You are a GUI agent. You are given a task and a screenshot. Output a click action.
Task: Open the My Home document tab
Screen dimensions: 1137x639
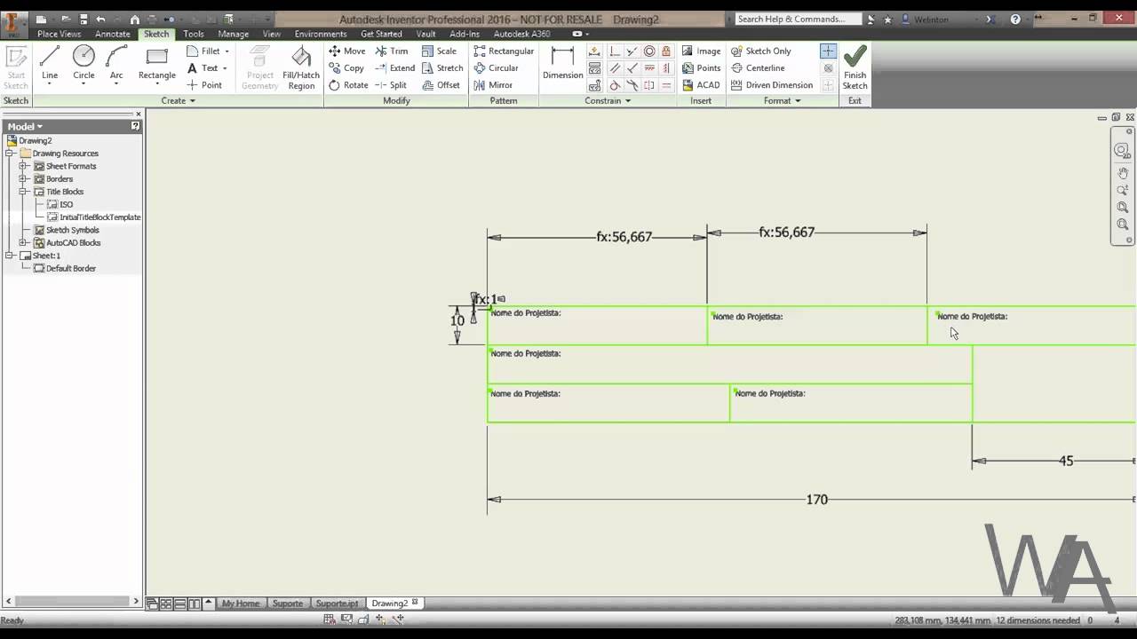[241, 603]
